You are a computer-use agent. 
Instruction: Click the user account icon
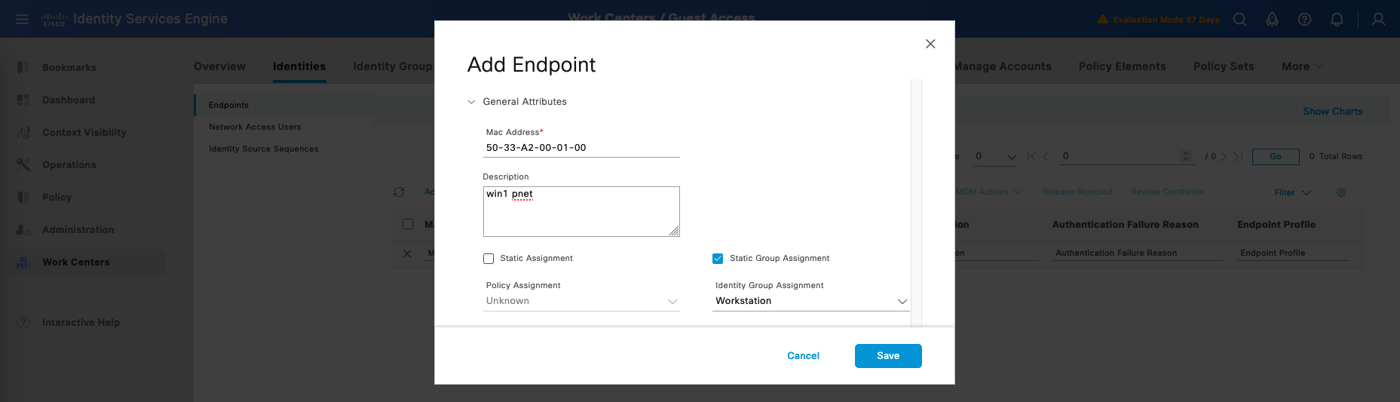pos(1378,20)
